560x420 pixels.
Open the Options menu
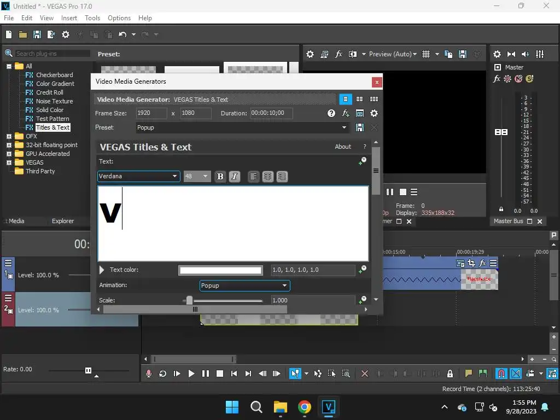(119, 18)
